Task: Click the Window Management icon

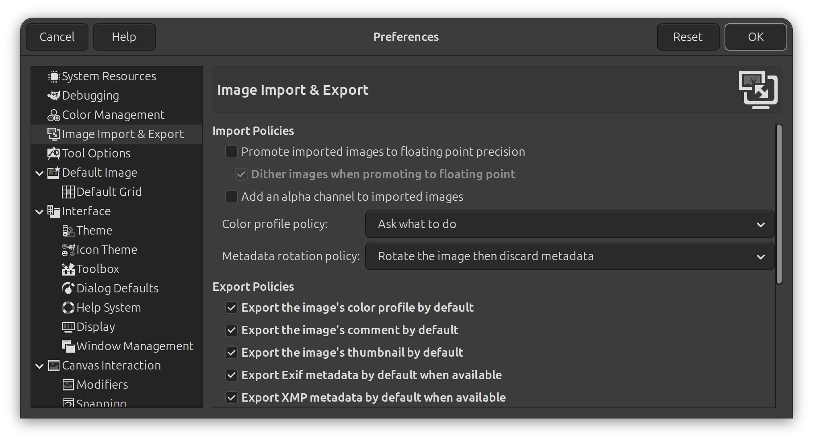Action: click(x=68, y=346)
